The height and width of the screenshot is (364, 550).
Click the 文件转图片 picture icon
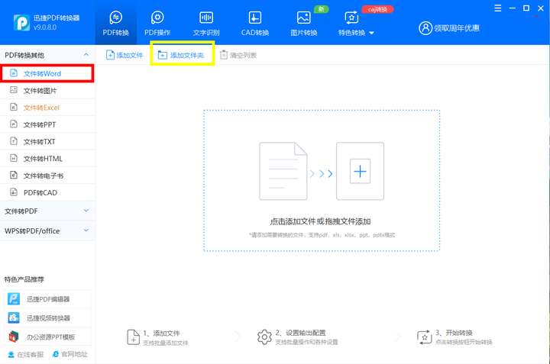click(13, 90)
